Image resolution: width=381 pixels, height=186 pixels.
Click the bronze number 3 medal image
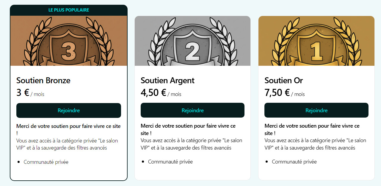69,41
